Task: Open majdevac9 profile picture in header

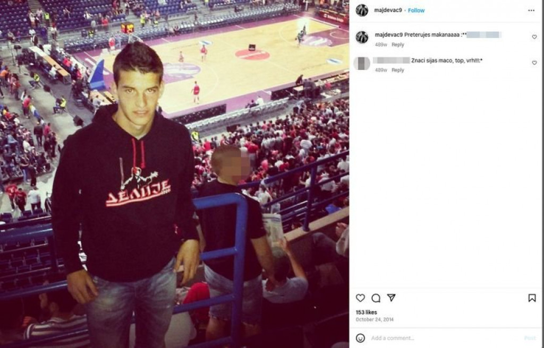Action: pyautogui.click(x=362, y=11)
